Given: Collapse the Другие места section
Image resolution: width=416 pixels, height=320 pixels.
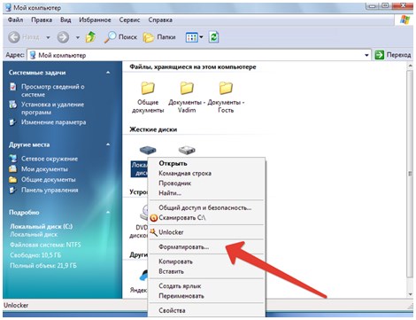Looking at the screenshot, I should point(108,144).
